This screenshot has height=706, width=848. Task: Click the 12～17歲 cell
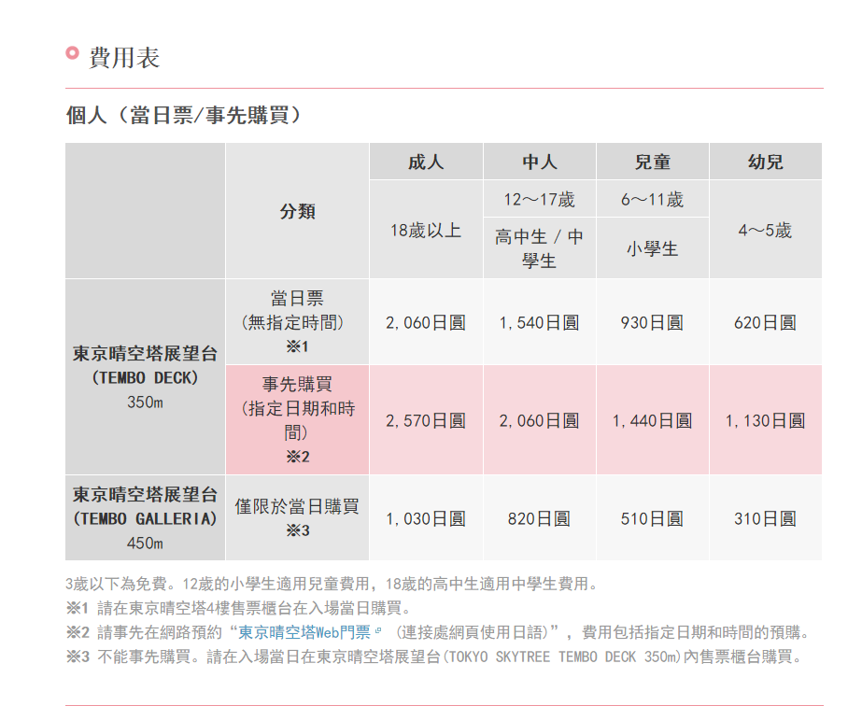click(539, 199)
